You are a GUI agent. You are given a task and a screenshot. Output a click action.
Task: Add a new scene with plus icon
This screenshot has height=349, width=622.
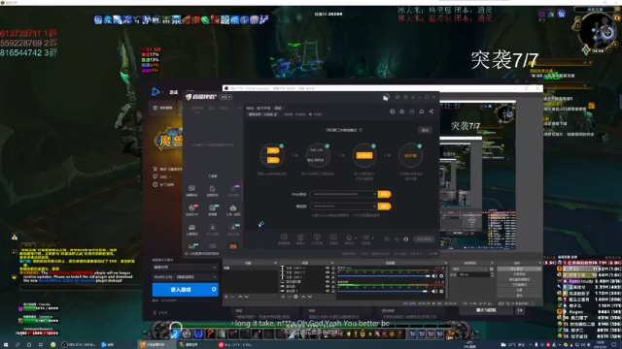tap(225, 297)
